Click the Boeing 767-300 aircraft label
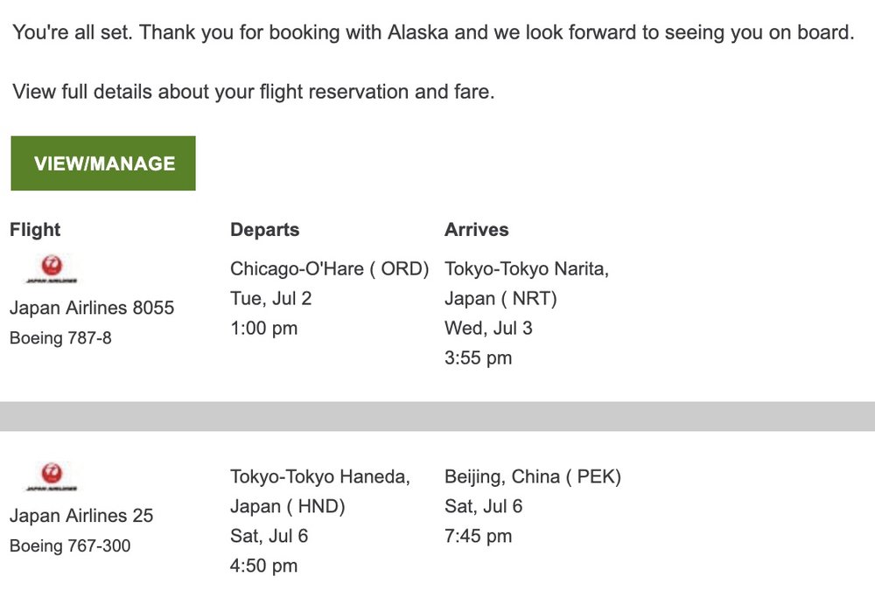The height and width of the screenshot is (597, 875). coord(70,546)
